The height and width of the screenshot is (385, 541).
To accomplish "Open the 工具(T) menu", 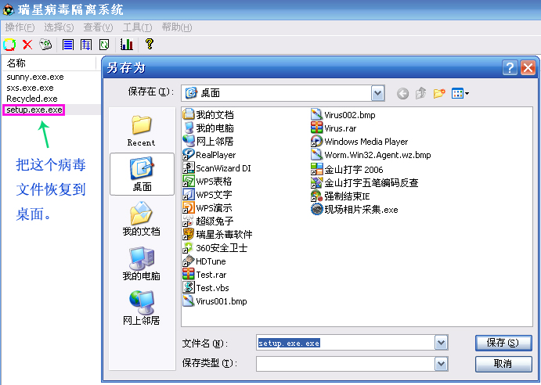I will click(x=137, y=27).
